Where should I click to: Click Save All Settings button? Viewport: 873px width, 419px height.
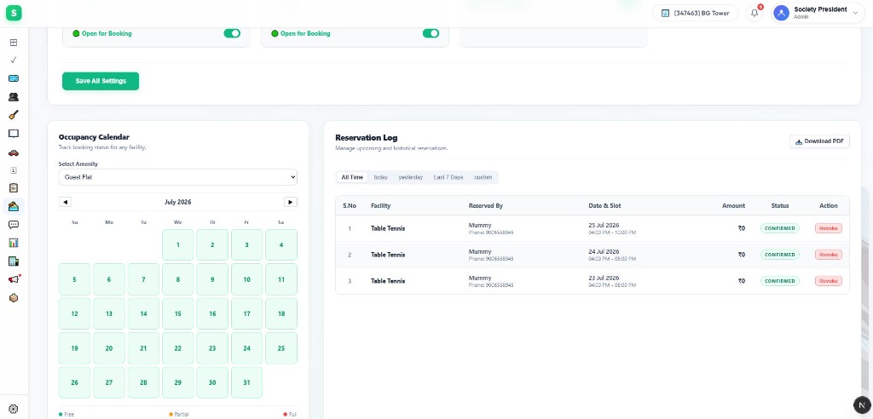click(101, 81)
